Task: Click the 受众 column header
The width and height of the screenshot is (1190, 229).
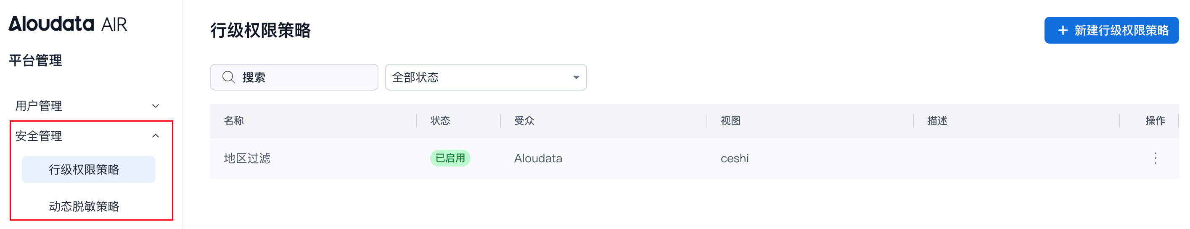Action: (x=524, y=121)
